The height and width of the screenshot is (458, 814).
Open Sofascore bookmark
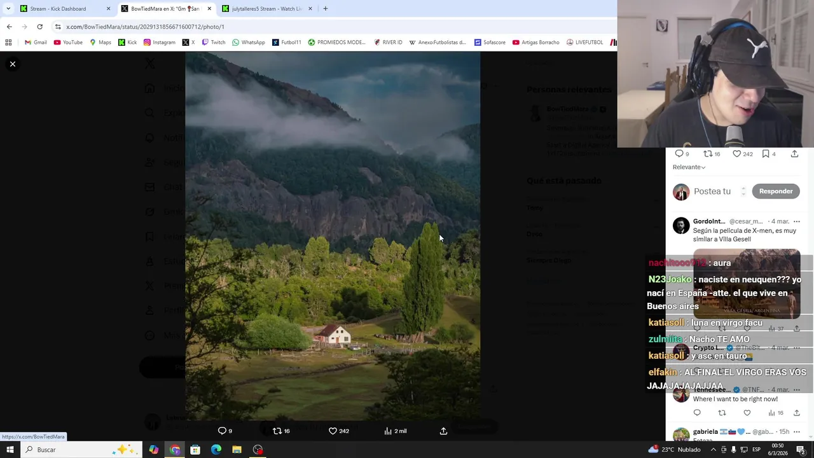490,43
